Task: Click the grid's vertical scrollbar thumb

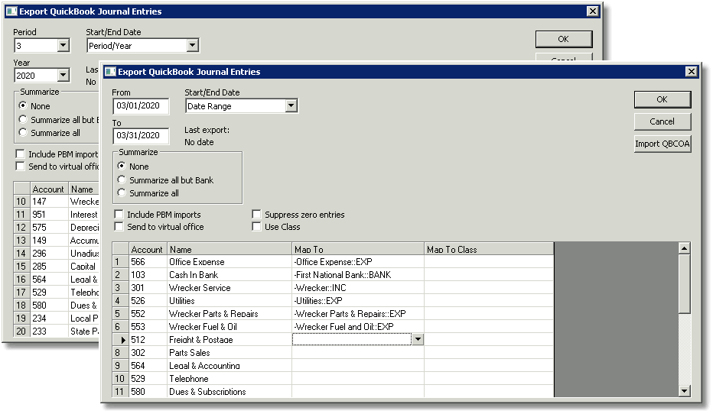Action: pyautogui.click(x=685, y=283)
